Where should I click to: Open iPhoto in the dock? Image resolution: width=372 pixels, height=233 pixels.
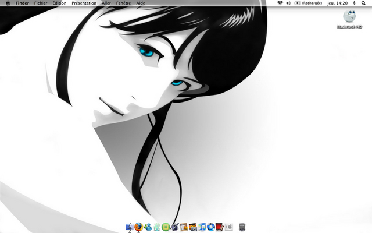tap(193, 226)
